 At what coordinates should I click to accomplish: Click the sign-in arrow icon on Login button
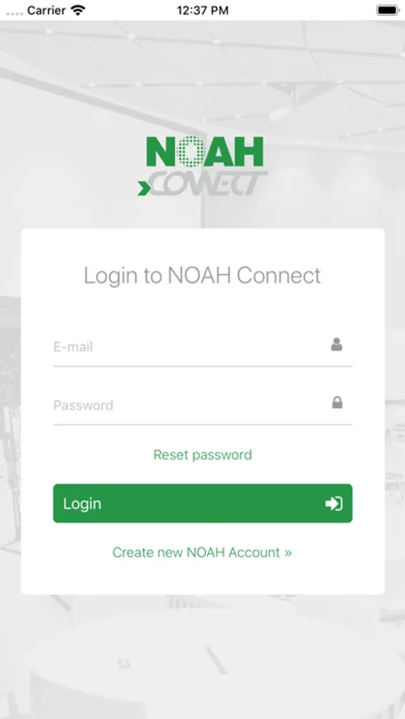[x=334, y=503]
